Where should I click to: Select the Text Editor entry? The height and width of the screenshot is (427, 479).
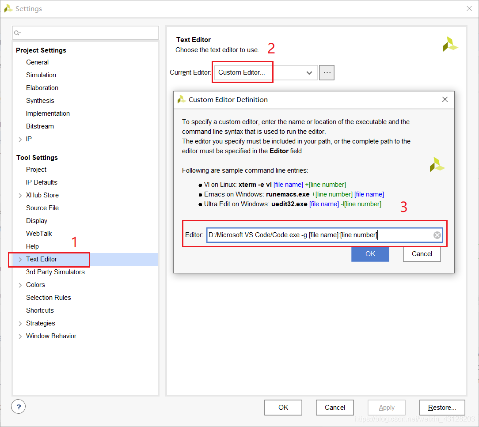tap(42, 260)
